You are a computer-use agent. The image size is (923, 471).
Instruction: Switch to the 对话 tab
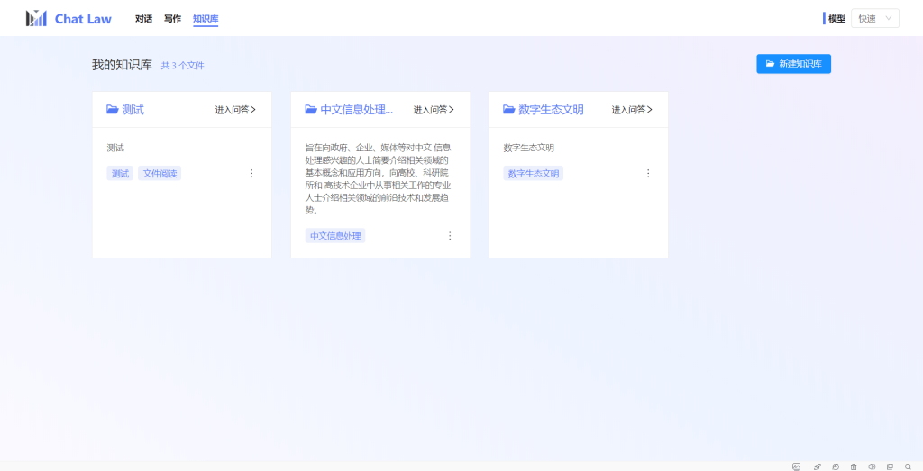[143, 19]
